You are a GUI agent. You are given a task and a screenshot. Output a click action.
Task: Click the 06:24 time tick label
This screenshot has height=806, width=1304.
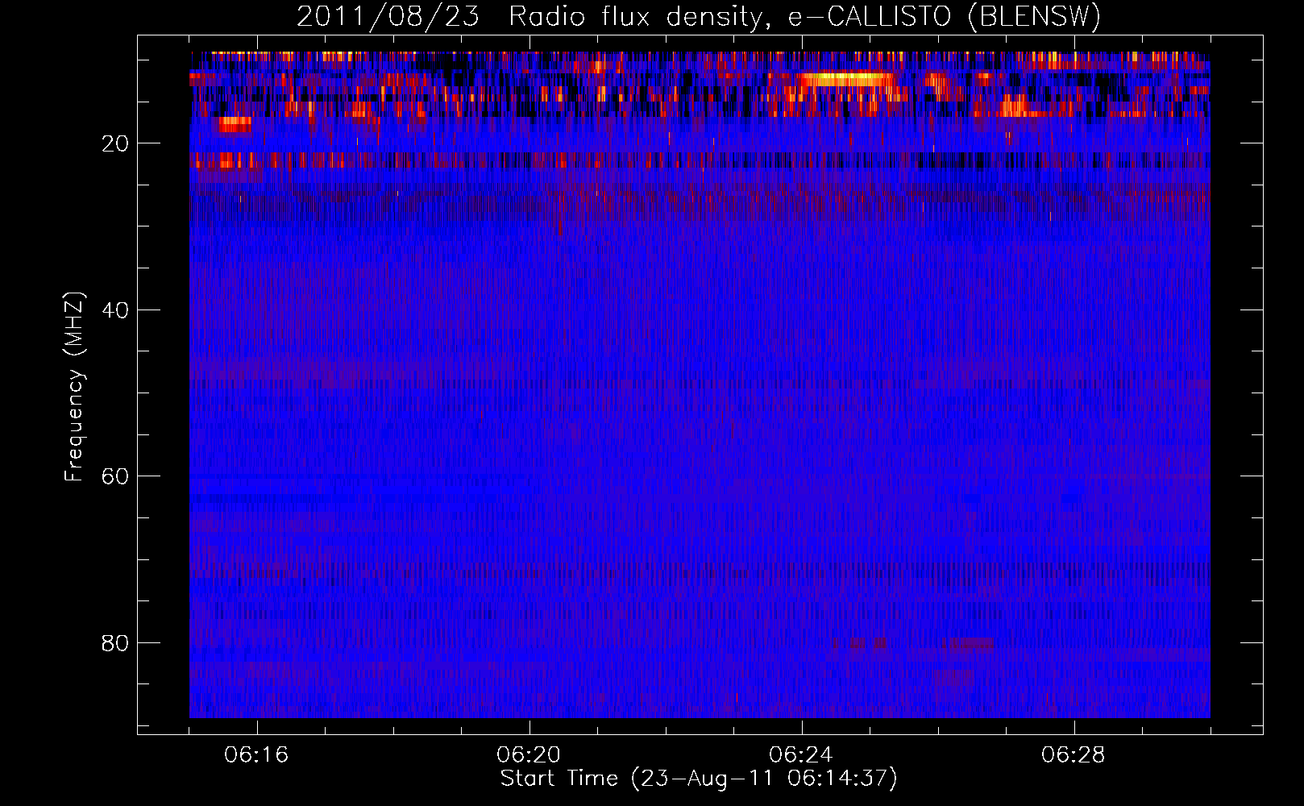click(801, 755)
